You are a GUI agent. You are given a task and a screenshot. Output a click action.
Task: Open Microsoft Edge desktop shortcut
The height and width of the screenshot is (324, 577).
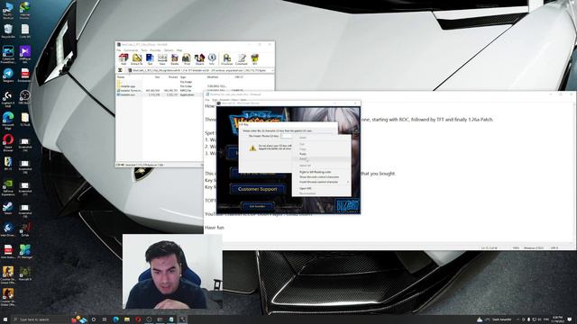(x=8, y=120)
